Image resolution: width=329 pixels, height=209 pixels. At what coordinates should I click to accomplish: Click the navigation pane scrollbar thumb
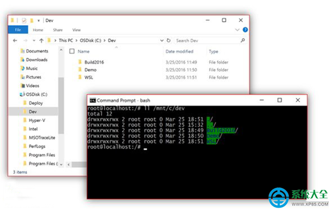coord(61,105)
